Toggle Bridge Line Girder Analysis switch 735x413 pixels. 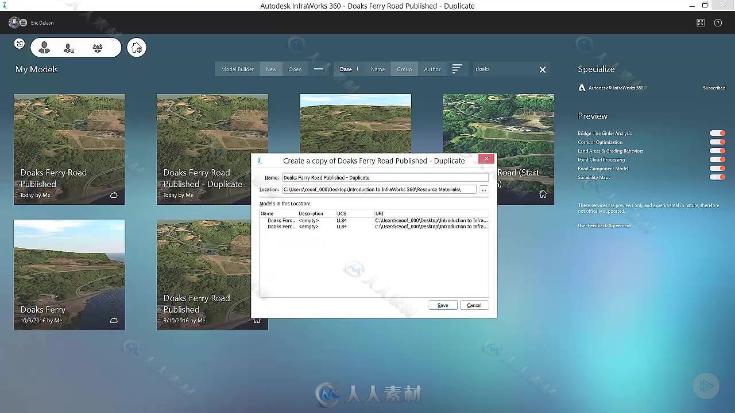coord(717,133)
